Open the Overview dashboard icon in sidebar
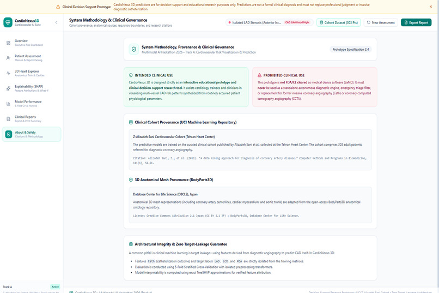The height and width of the screenshot is (293, 439). point(8,43)
